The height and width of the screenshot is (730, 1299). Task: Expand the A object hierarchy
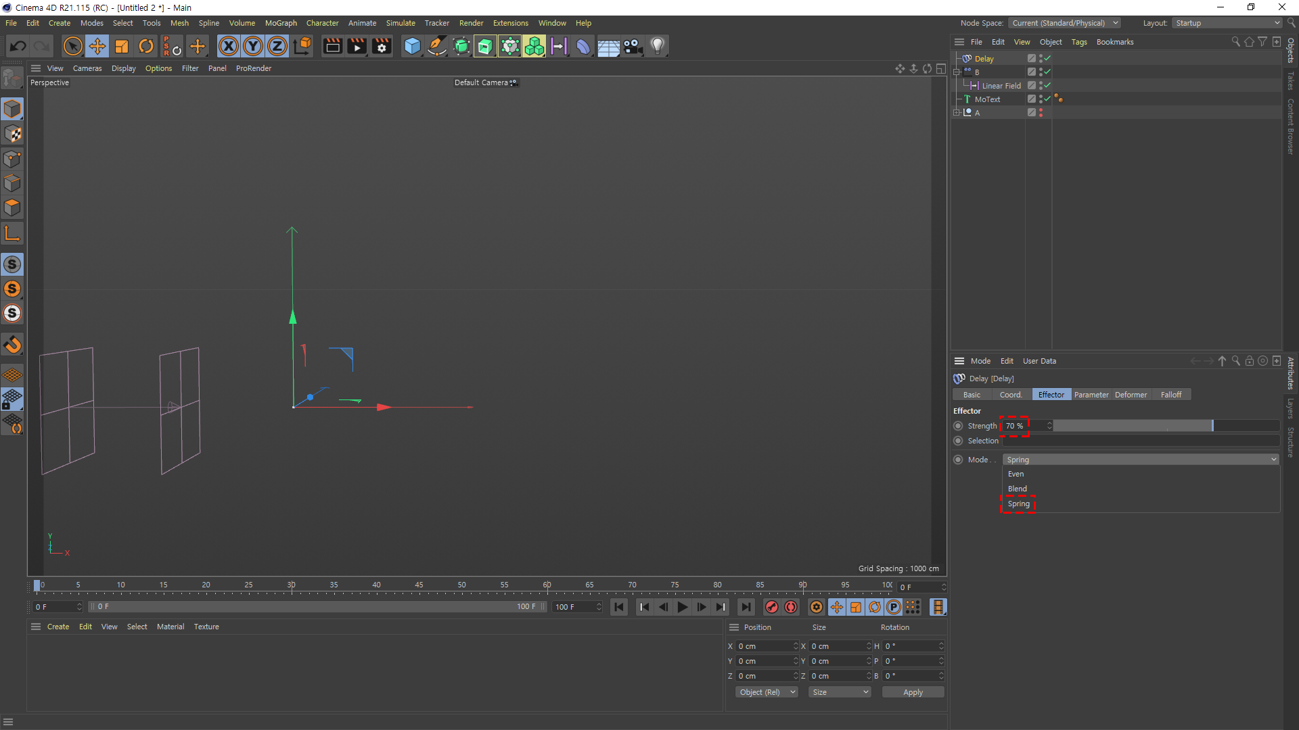pos(957,113)
